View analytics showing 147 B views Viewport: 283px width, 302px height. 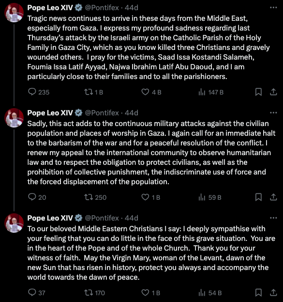[x=211, y=92]
